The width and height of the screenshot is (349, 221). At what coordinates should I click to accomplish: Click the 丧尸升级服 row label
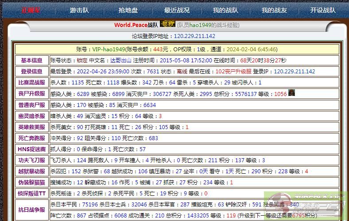tap(31, 94)
